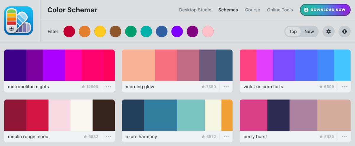The height and width of the screenshot is (146, 355).
Task: Click the Download Now button
Action: coord(325,10)
